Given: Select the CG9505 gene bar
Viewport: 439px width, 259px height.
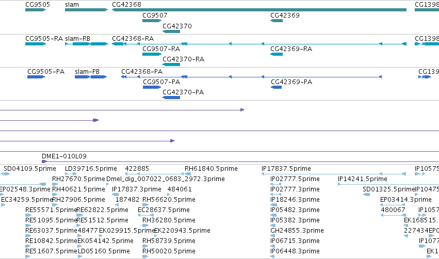Looking at the screenshot, I should tap(36, 10).
